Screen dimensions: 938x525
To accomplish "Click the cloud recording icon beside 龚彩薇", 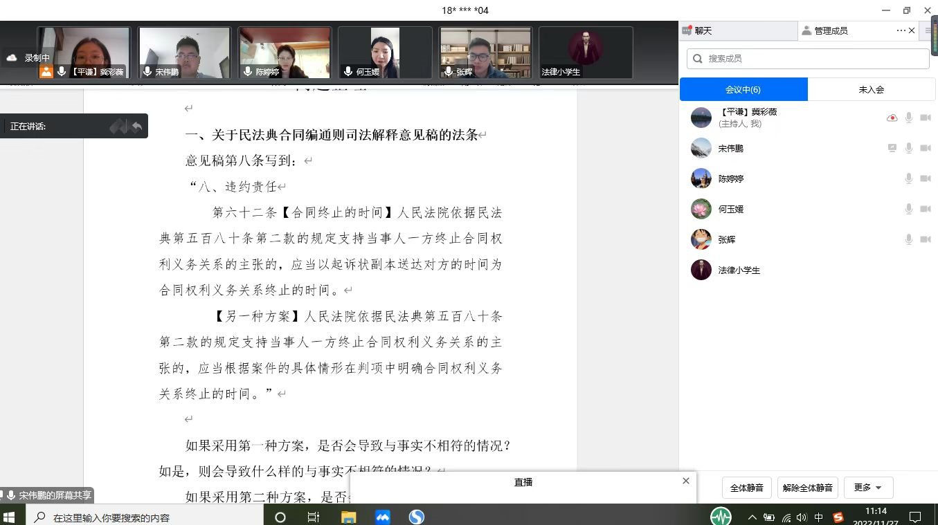I will tap(892, 118).
